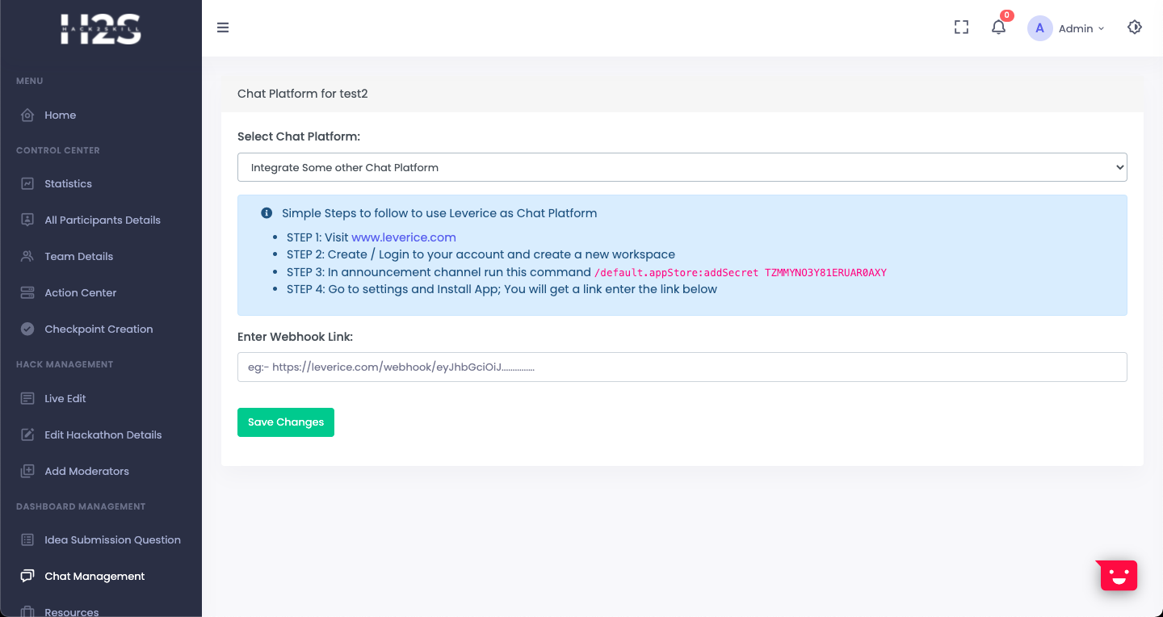Open Idea Submission Question page
Screen dimensions: 1163x617
(x=112, y=539)
